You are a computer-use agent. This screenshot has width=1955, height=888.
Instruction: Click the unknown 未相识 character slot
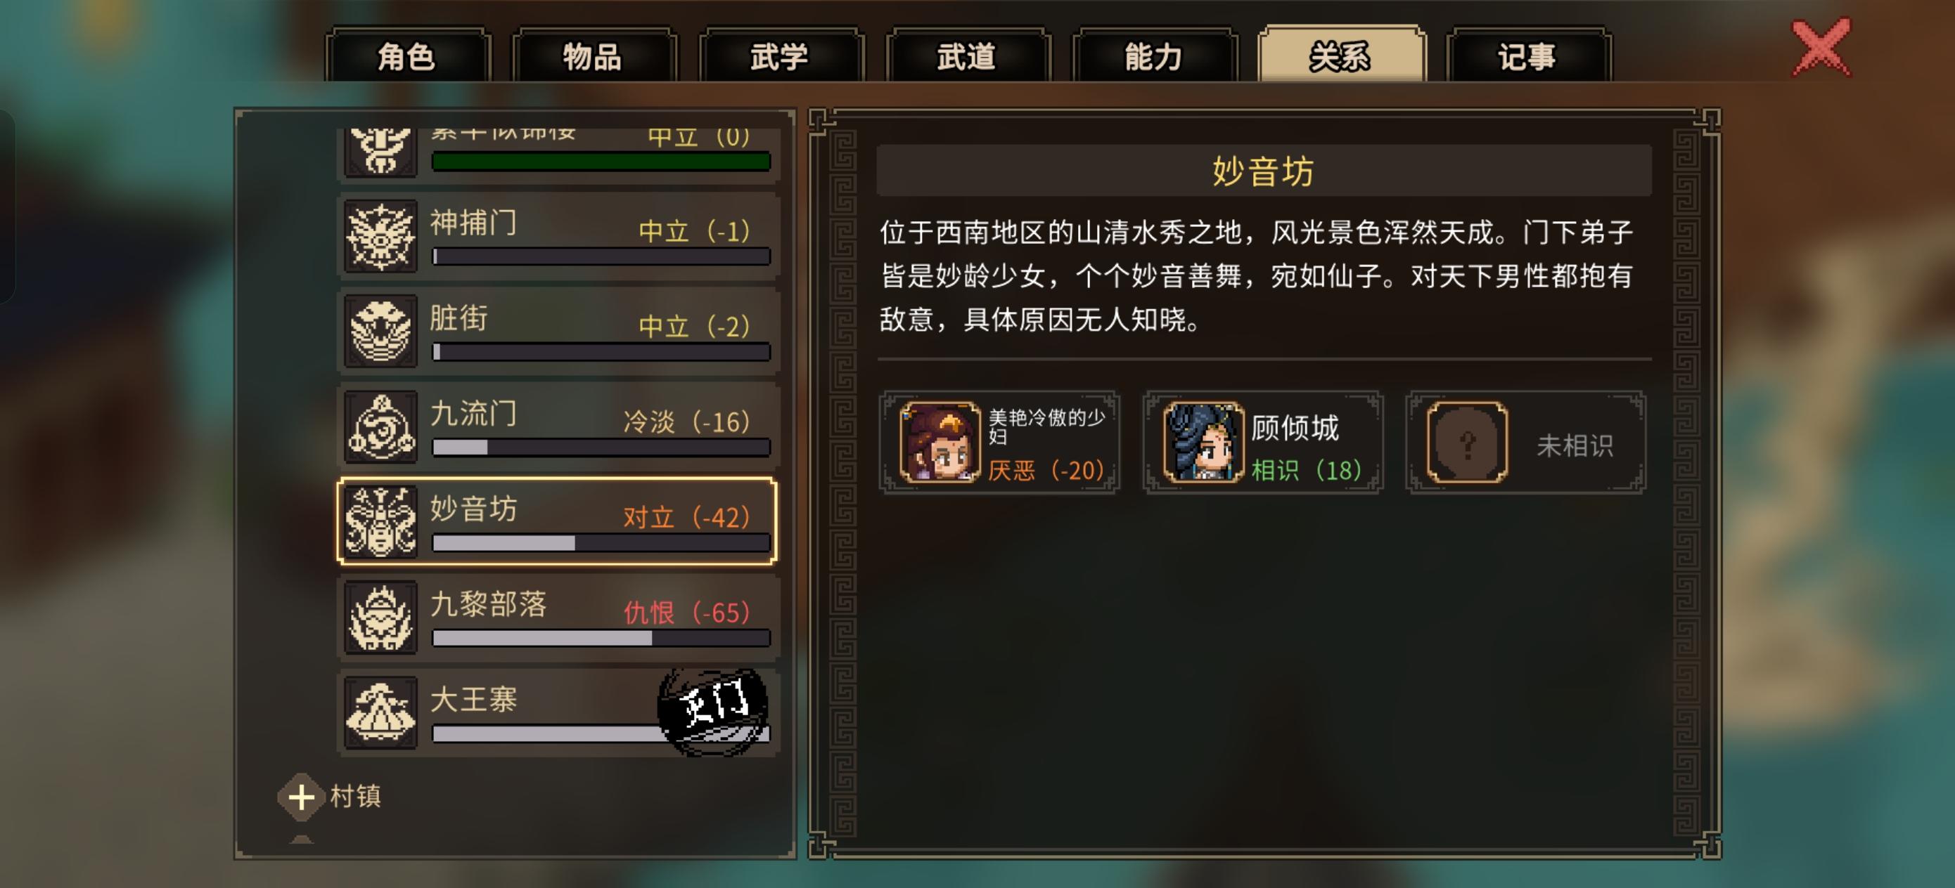click(1525, 443)
